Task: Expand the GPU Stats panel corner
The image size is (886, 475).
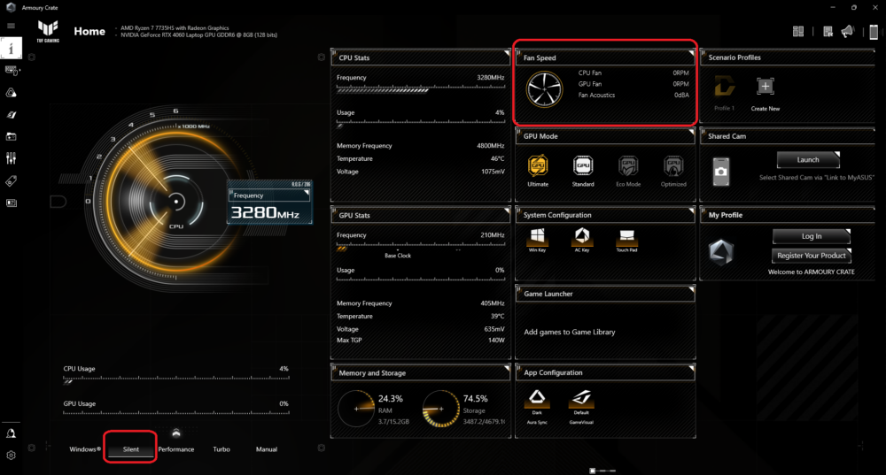Action: [506, 211]
